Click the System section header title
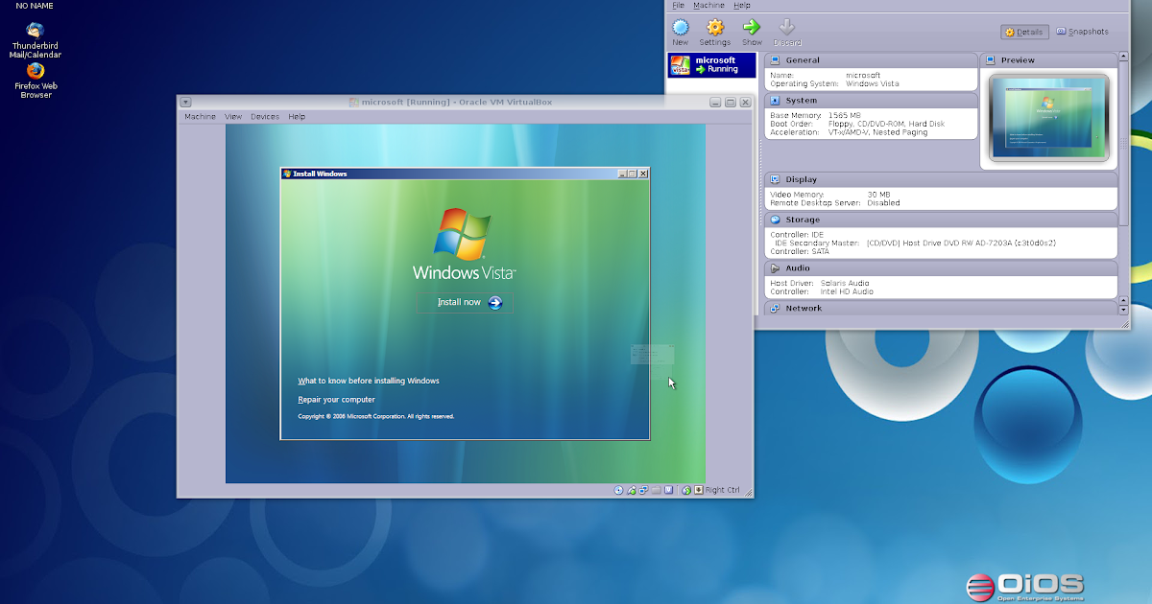Viewport: 1152px width, 604px height. [x=802, y=101]
